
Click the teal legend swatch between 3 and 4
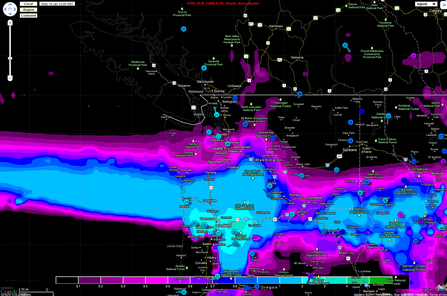[x=336, y=280]
